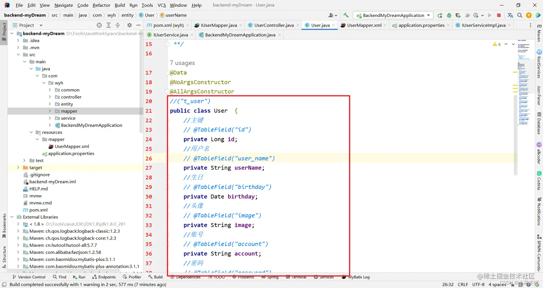The image size is (543, 288).
Task: Collapse all nodes in Project panel
Action: coord(117,25)
